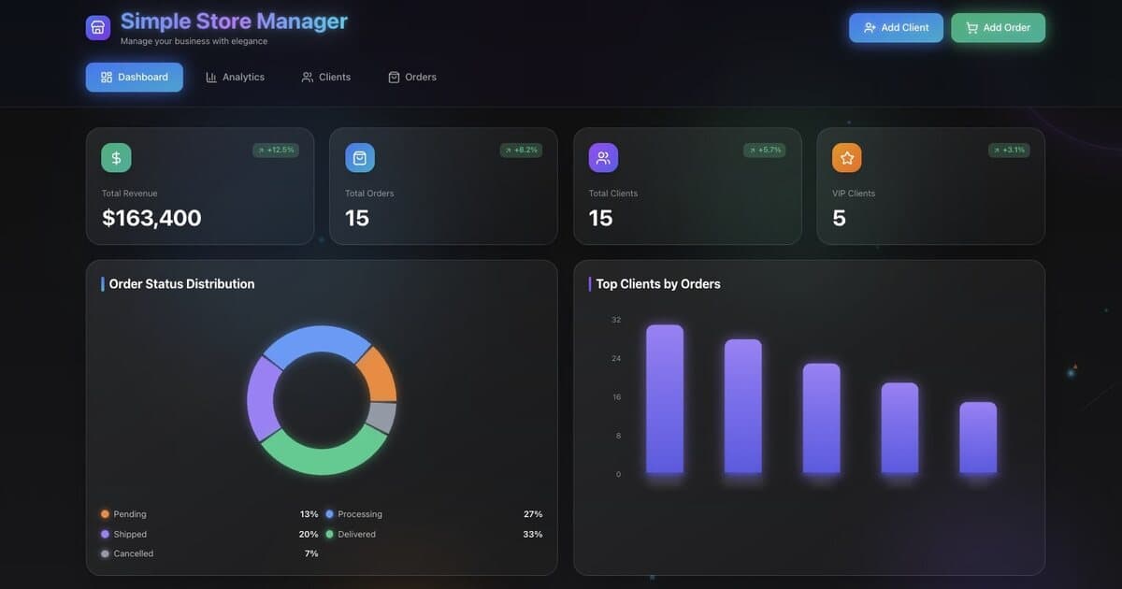
Task: Click the Total Revenue label
Action: tap(130, 194)
